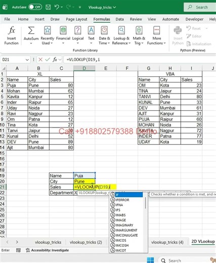The image size is (216, 263).
Task: Open Lookup & Reference functions menu
Action: [121, 35]
